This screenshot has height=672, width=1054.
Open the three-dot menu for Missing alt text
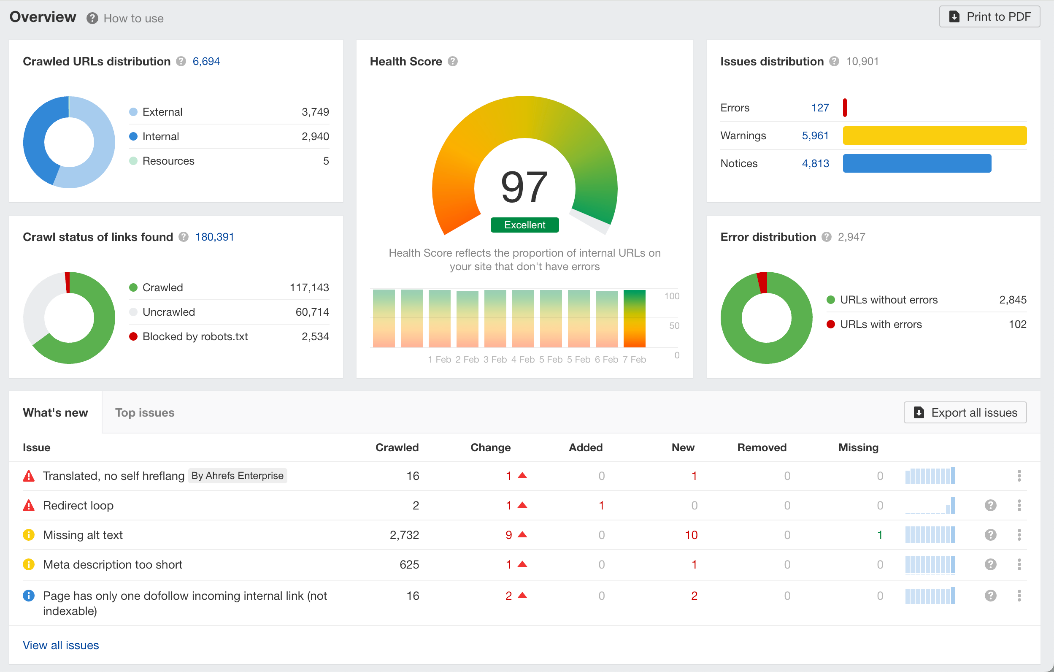[x=1019, y=534]
